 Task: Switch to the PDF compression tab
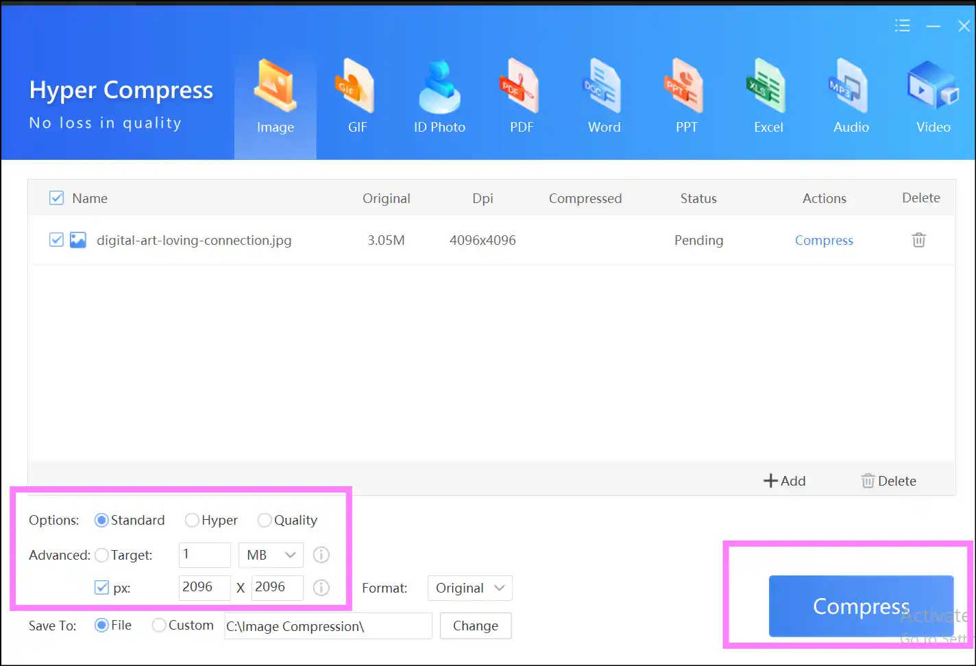click(x=522, y=97)
